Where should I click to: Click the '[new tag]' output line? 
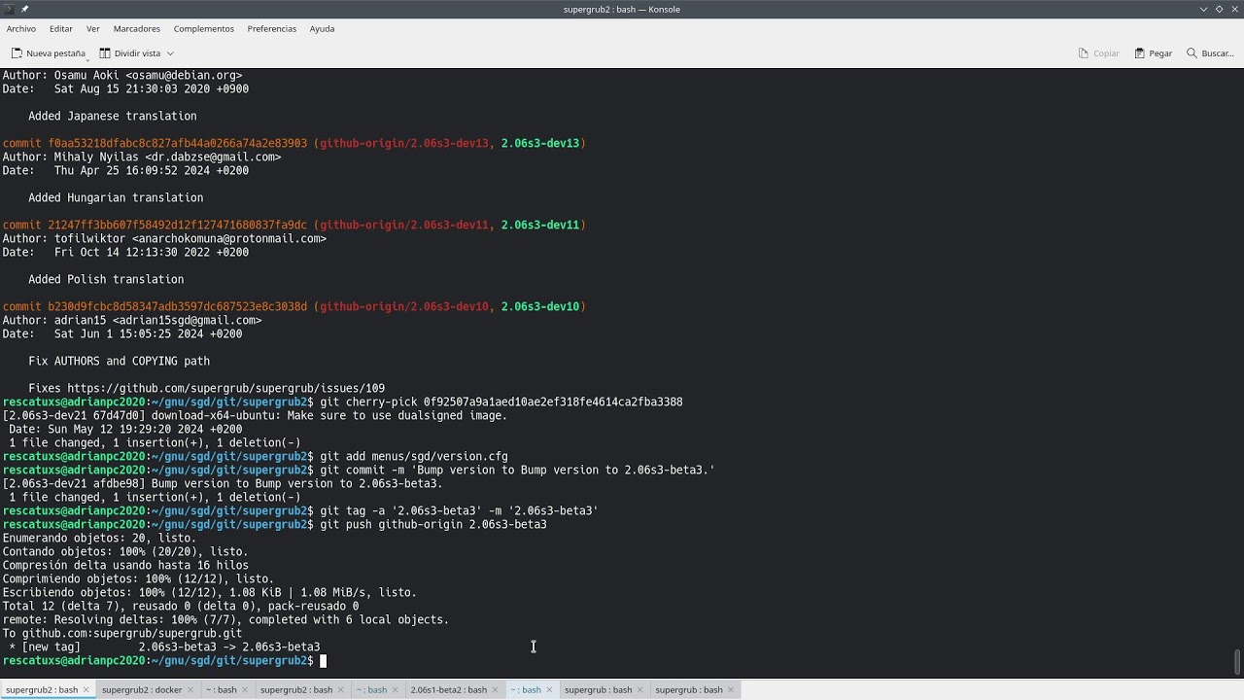point(164,647)
